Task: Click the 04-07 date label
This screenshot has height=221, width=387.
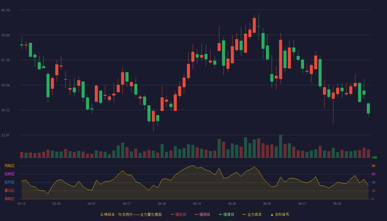Action: pyautogui.click(x=92, y=204)
